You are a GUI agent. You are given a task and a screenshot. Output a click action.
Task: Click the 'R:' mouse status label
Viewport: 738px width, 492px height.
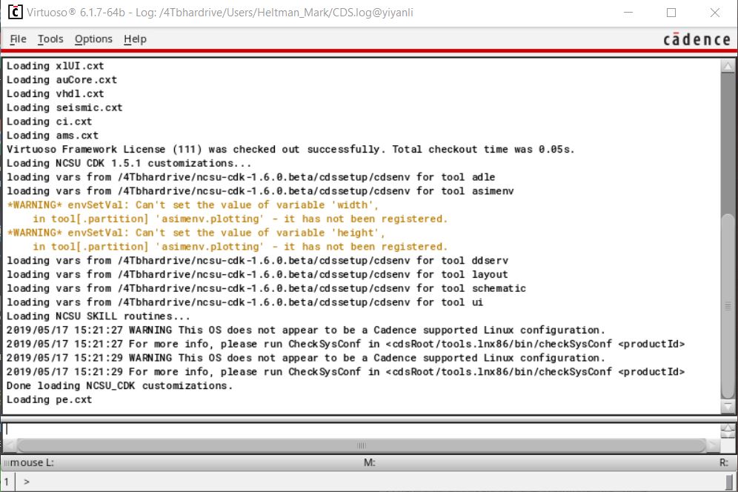pos(724,463)
